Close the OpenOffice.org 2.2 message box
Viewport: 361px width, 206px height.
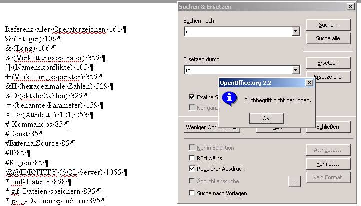(x=309, y=82)
